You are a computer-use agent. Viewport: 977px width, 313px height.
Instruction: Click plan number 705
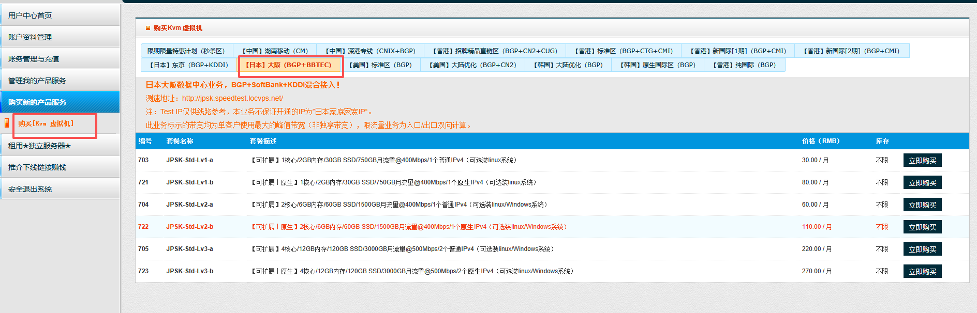[x=143, y=249]
